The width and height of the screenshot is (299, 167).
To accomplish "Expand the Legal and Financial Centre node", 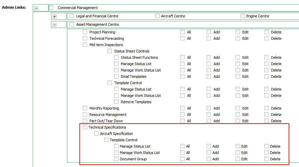I will click(x=55, y=16).
